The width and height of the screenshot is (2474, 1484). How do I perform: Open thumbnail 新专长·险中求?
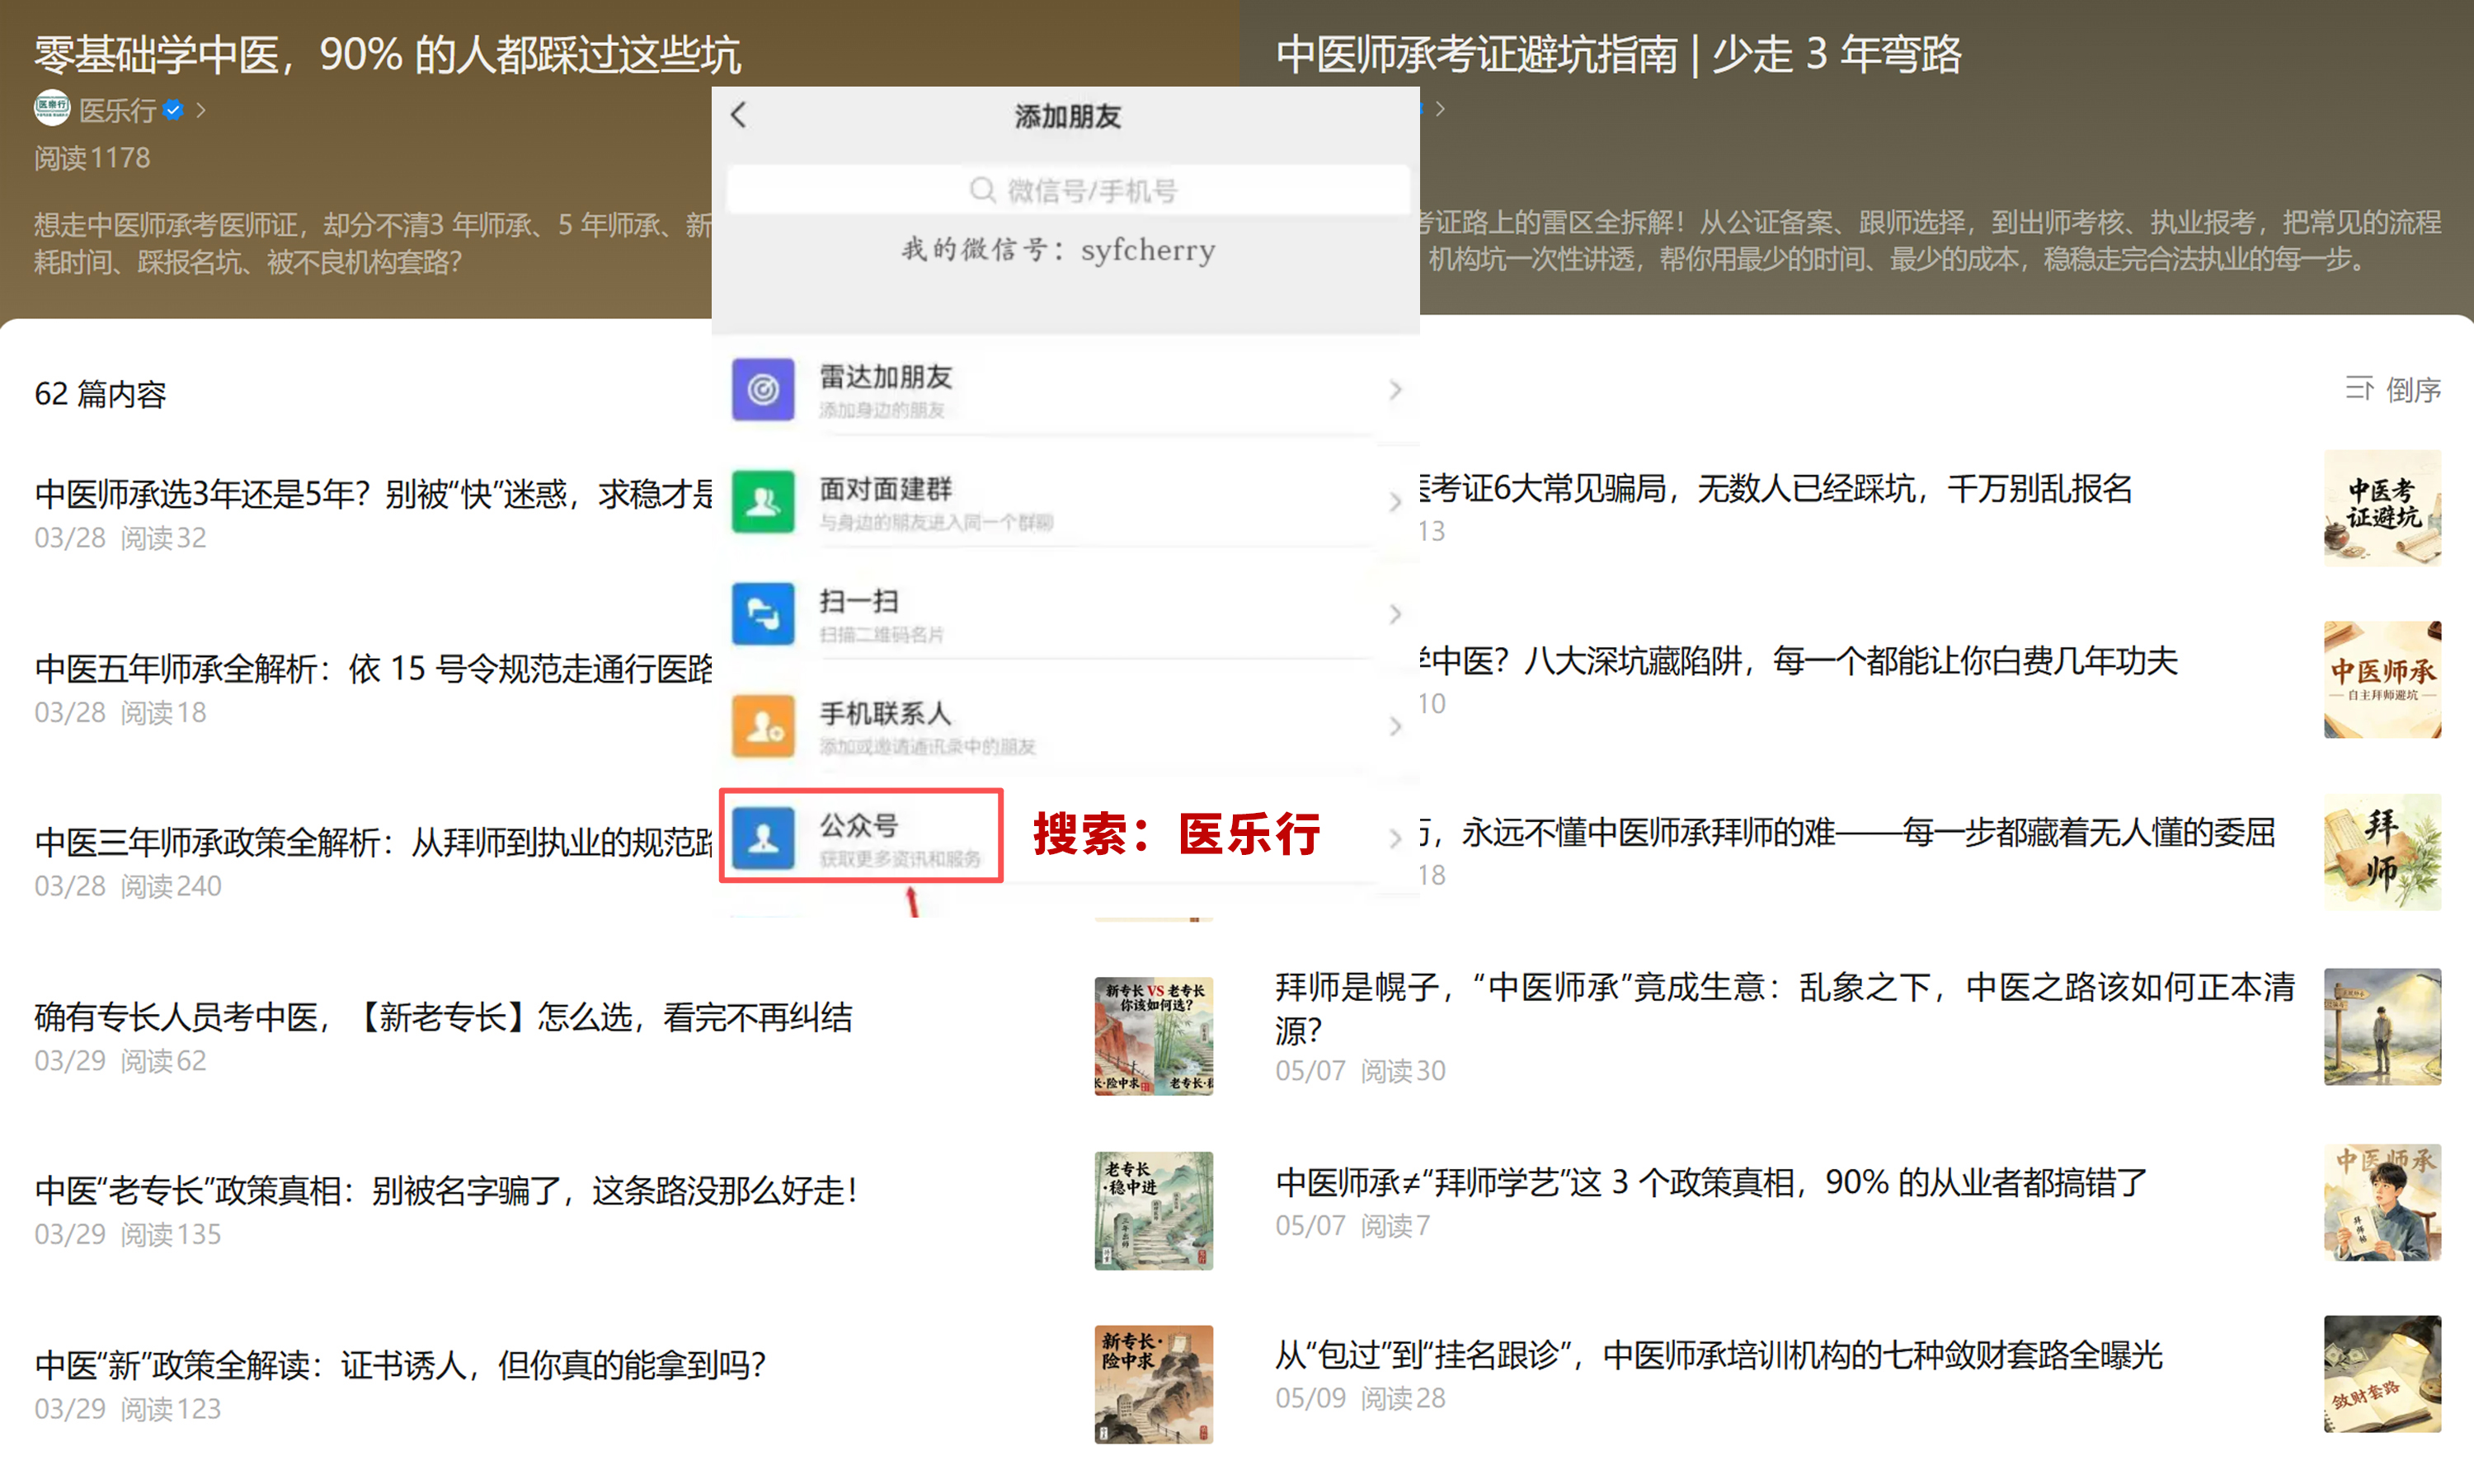[x=1153, y=1384]
